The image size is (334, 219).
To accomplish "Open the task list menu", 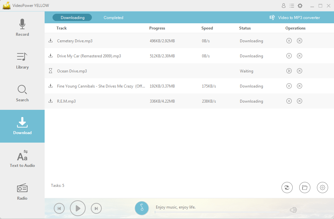I will 292,6.
